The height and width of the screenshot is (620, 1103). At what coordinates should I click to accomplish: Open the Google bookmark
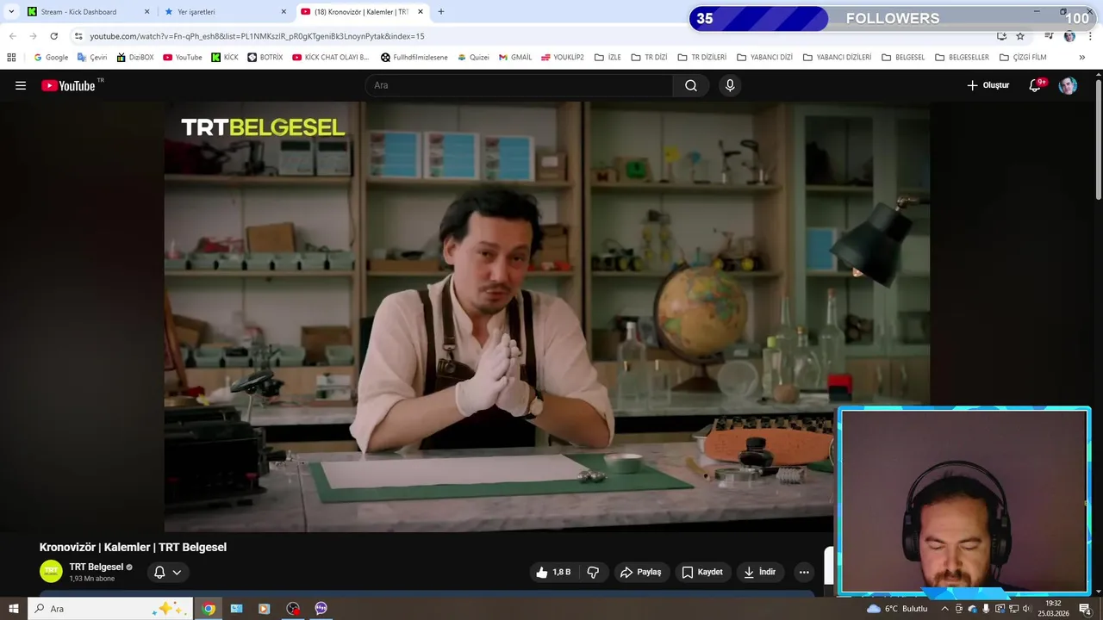51,58
